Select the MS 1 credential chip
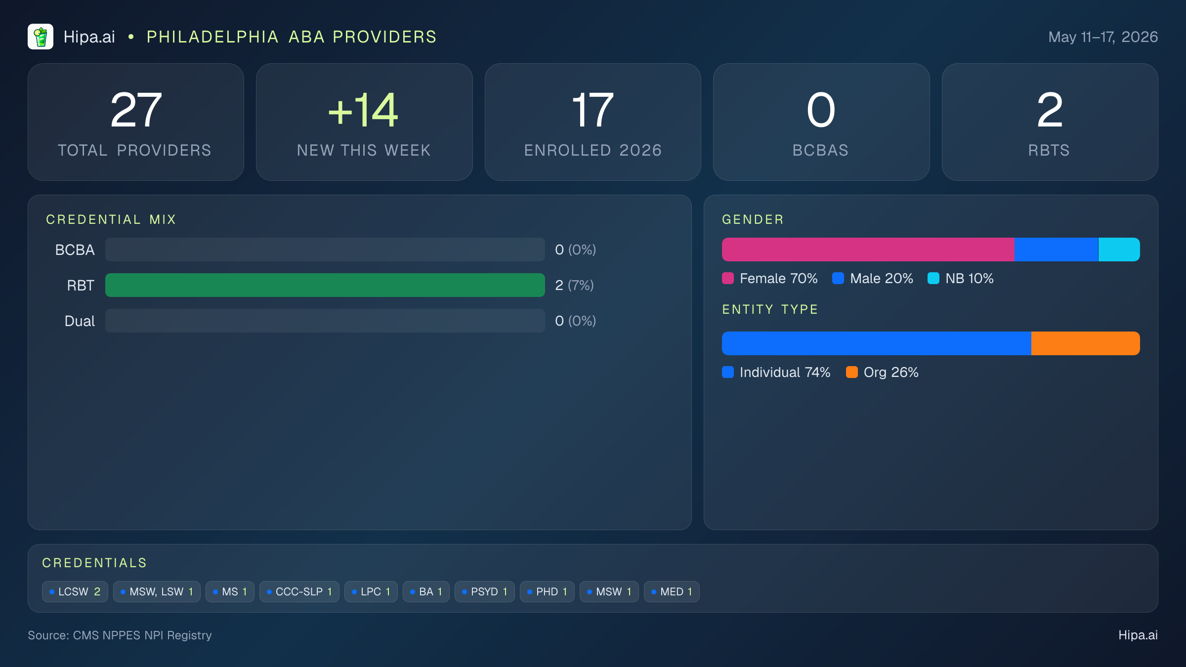The height and width of the screenshot is (667, 1186). 230,591
